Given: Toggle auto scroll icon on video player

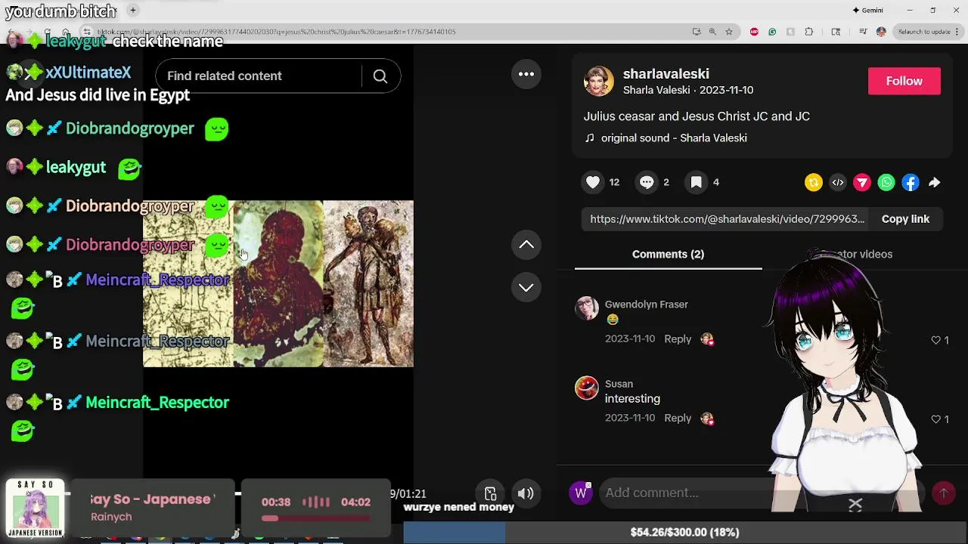Looking at the screenshot, I should [490, 493].
